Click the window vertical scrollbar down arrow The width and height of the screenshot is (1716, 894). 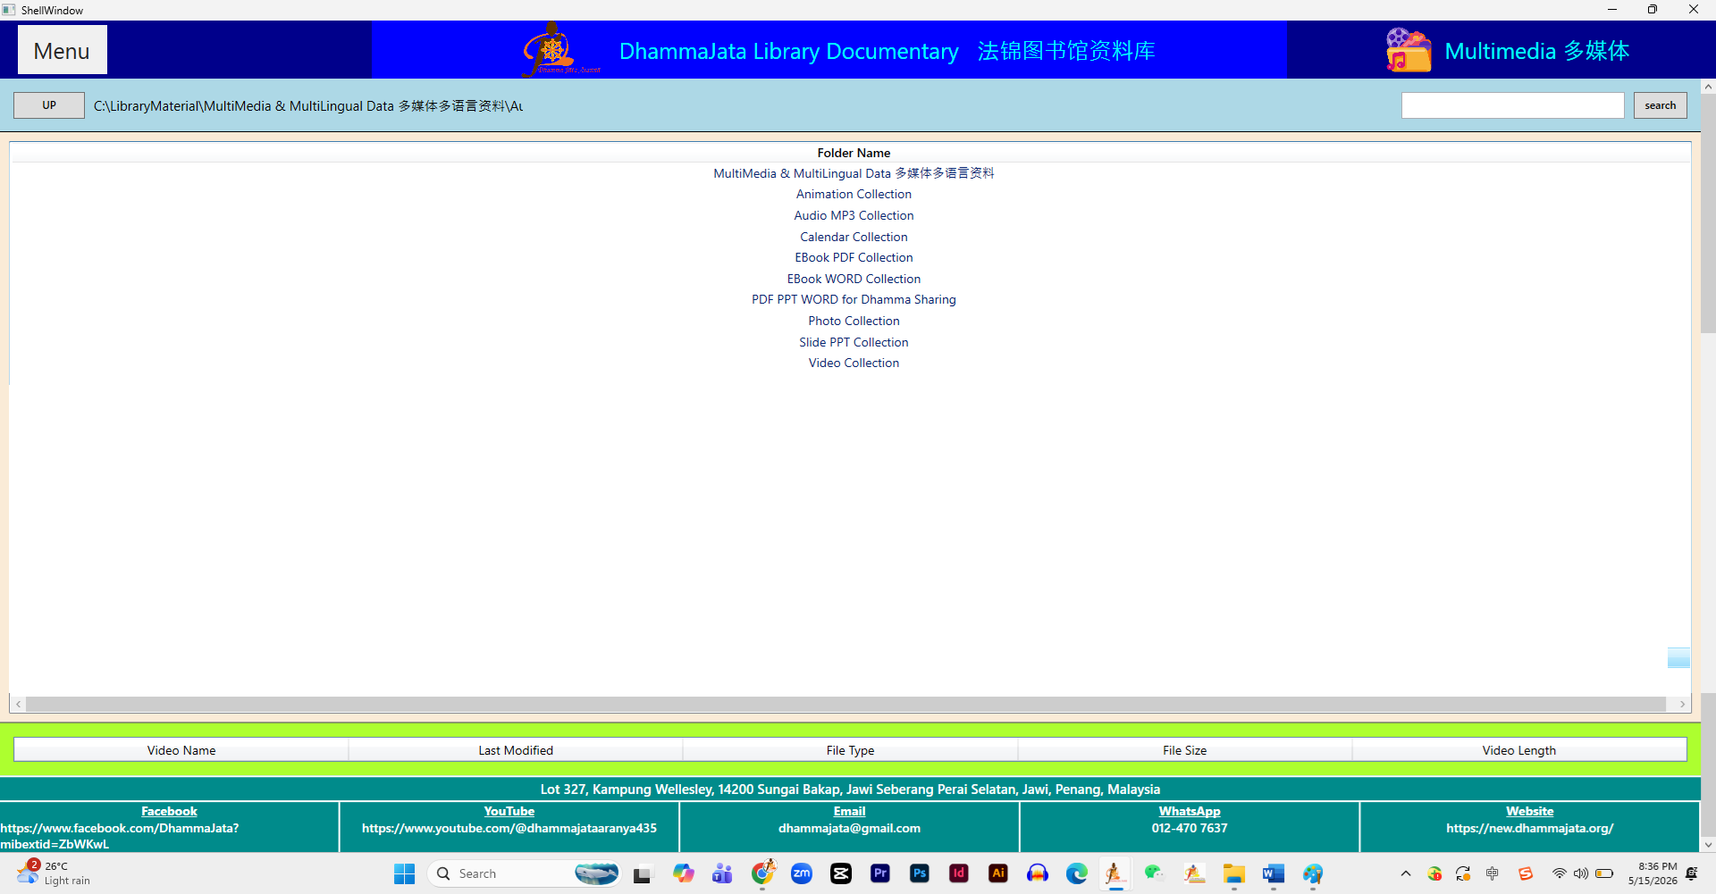1708,844
